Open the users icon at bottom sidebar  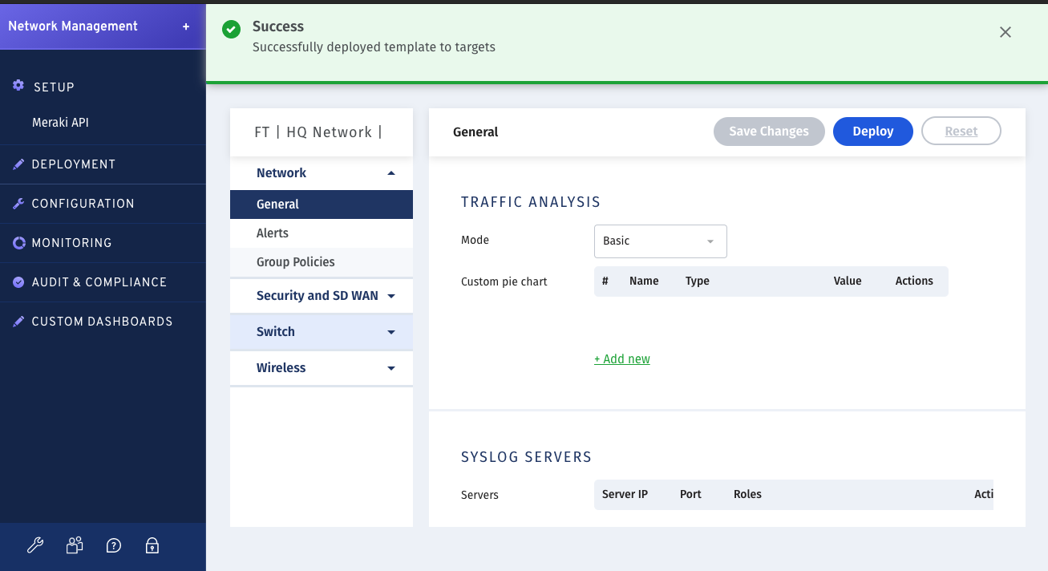[x=74, y=545]
